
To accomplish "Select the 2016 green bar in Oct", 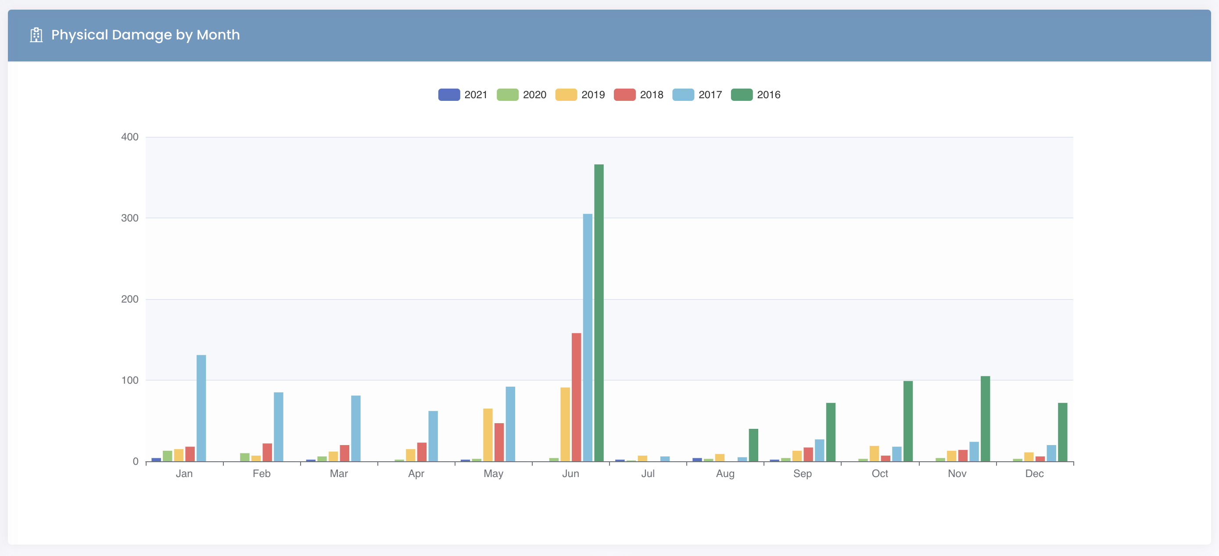I will [x=907, y=421].
